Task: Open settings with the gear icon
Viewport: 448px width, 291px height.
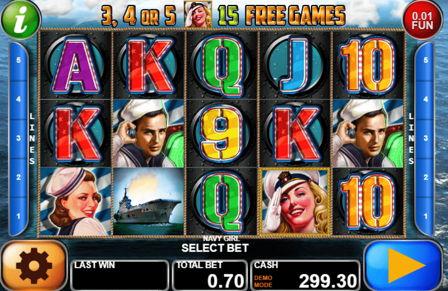Action: pos(34,266)
